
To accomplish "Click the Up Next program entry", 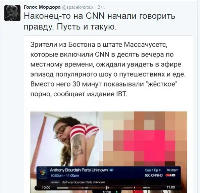I will [84, 182].
